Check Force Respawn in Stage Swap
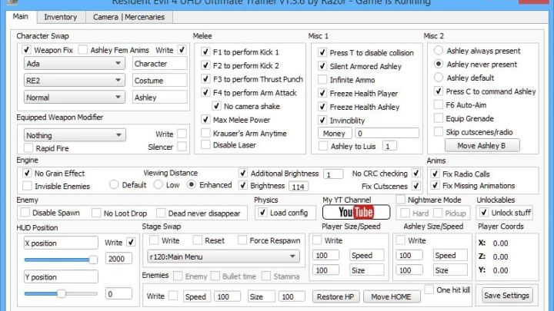The image size is (554, 311). click(x=242, y=240)
